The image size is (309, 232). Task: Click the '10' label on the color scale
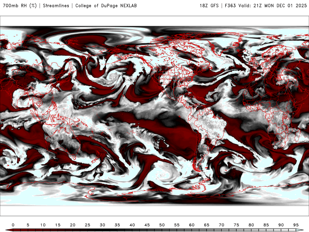[43, 225]
